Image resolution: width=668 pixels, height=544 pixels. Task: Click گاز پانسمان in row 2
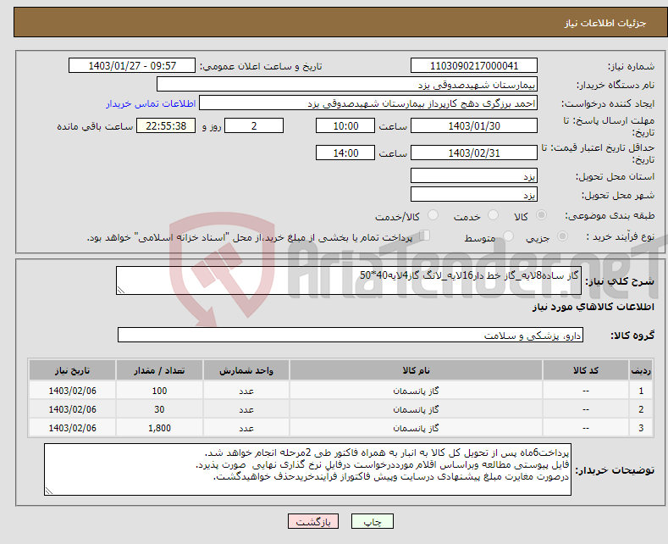coord(416,409)
